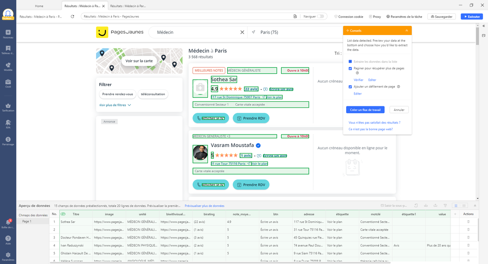Viewport: 488px width, 264px height.
Task: Click the help icon beside Ajouter un défilement
Action: point(398,86)
